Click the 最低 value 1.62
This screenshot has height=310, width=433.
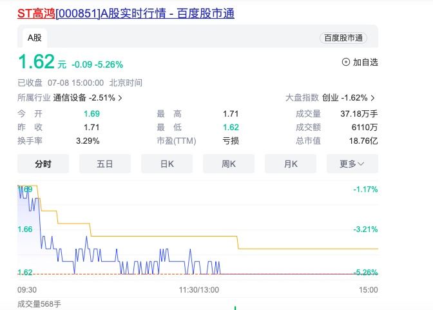(x=231, y=128)
